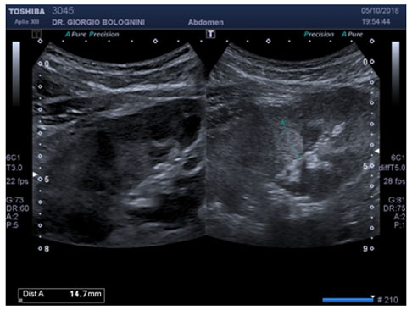The width and height of the screenshot is (412, 310).
Task: Click the right grayscale bar
Action: coord(395,74)
